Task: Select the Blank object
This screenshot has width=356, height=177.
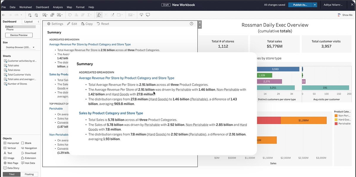Action: coord(26,143)
